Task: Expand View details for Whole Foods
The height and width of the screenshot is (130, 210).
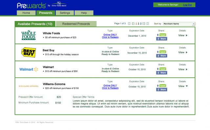Action: point(183,35)
